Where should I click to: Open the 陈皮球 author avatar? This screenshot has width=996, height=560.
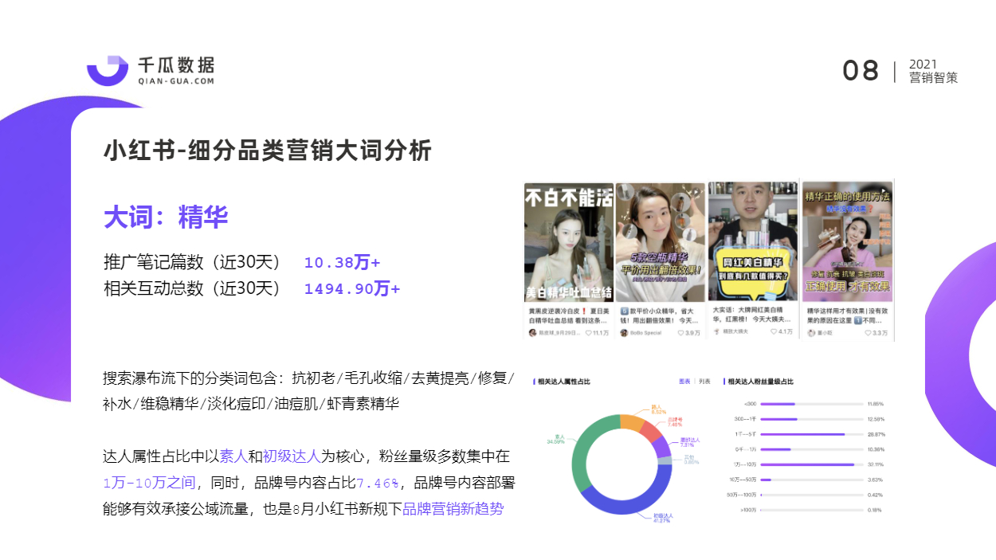[532, 333]
